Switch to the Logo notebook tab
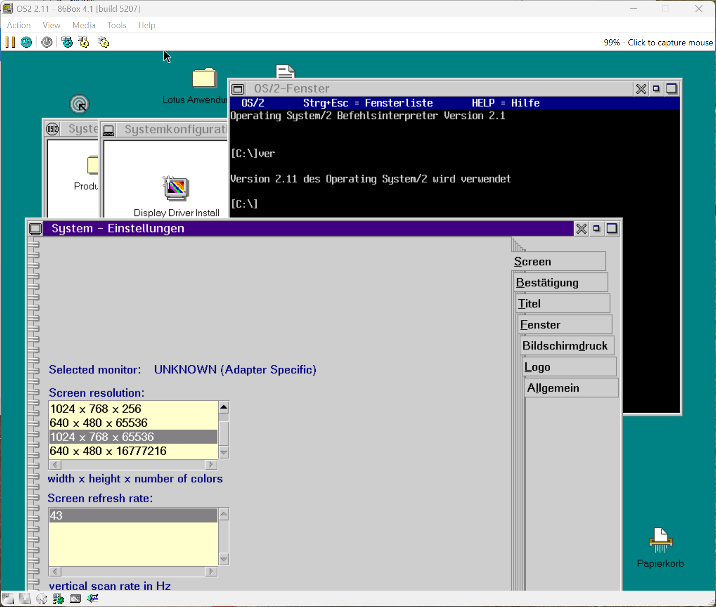Screen dimensions: 716x607 [569, 367]
